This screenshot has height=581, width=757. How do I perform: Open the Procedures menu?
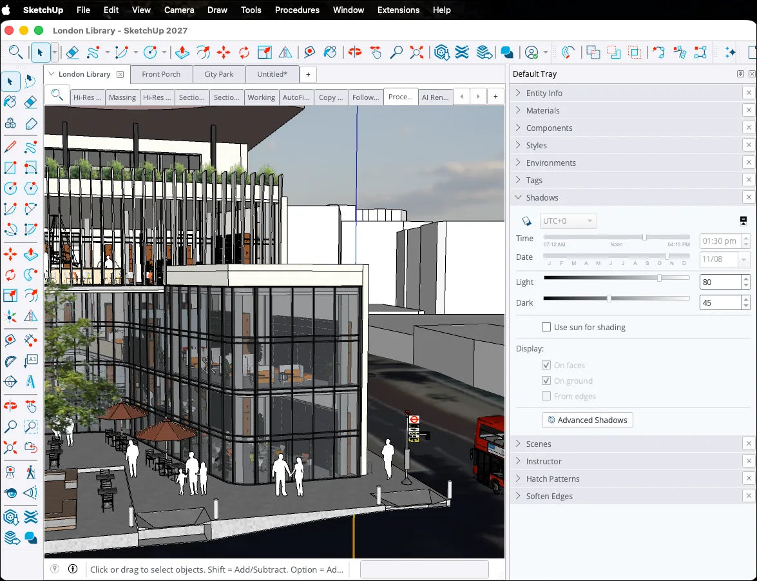point(297,10)
